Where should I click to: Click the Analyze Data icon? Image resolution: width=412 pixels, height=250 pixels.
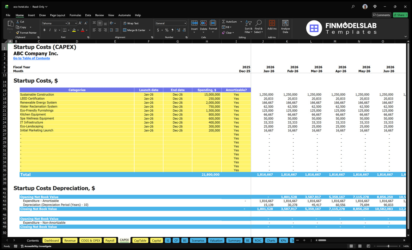coord(285,23)
